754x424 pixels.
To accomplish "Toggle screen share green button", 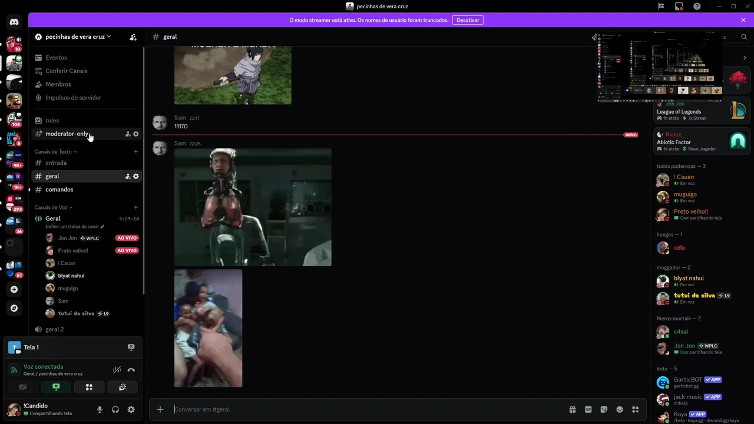I will (x=56, y=387).
